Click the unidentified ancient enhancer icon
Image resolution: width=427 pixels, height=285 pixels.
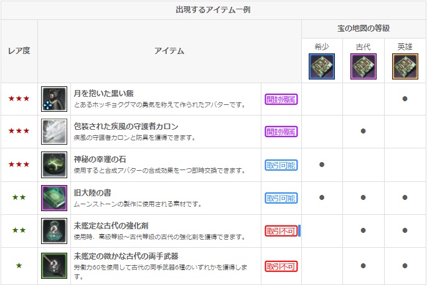54,231
